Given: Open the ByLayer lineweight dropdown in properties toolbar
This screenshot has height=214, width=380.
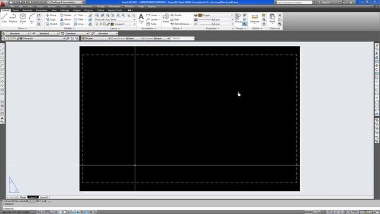Looking at the screenshot, I should [157, 38].
